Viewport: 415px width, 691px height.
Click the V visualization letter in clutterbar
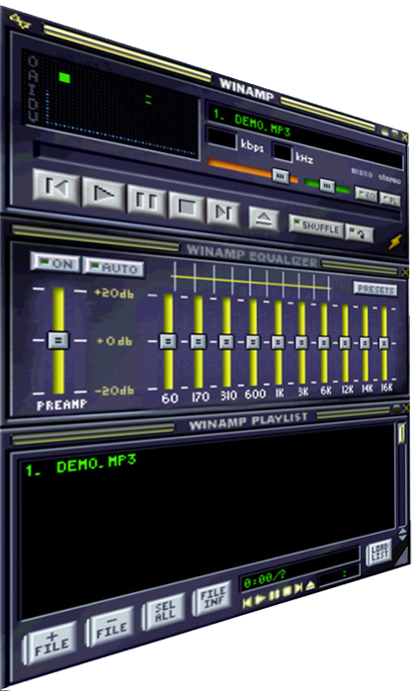pos(34,116)
